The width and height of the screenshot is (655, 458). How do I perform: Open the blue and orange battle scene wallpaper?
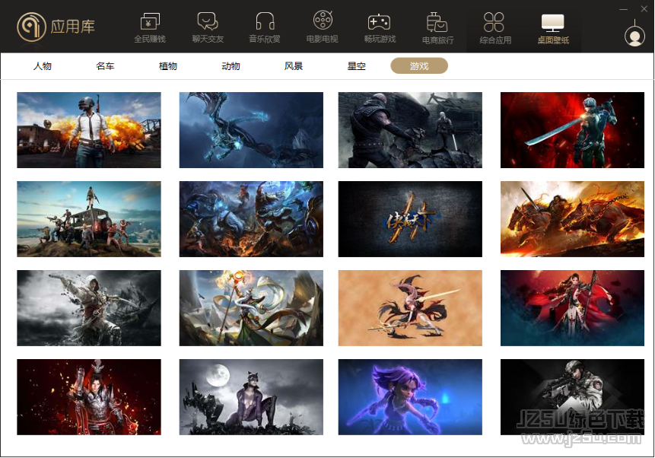[x=251, y=219]
